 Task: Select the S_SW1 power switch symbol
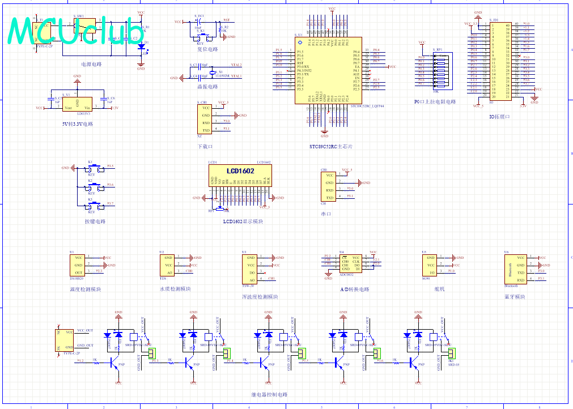point(85,25)
